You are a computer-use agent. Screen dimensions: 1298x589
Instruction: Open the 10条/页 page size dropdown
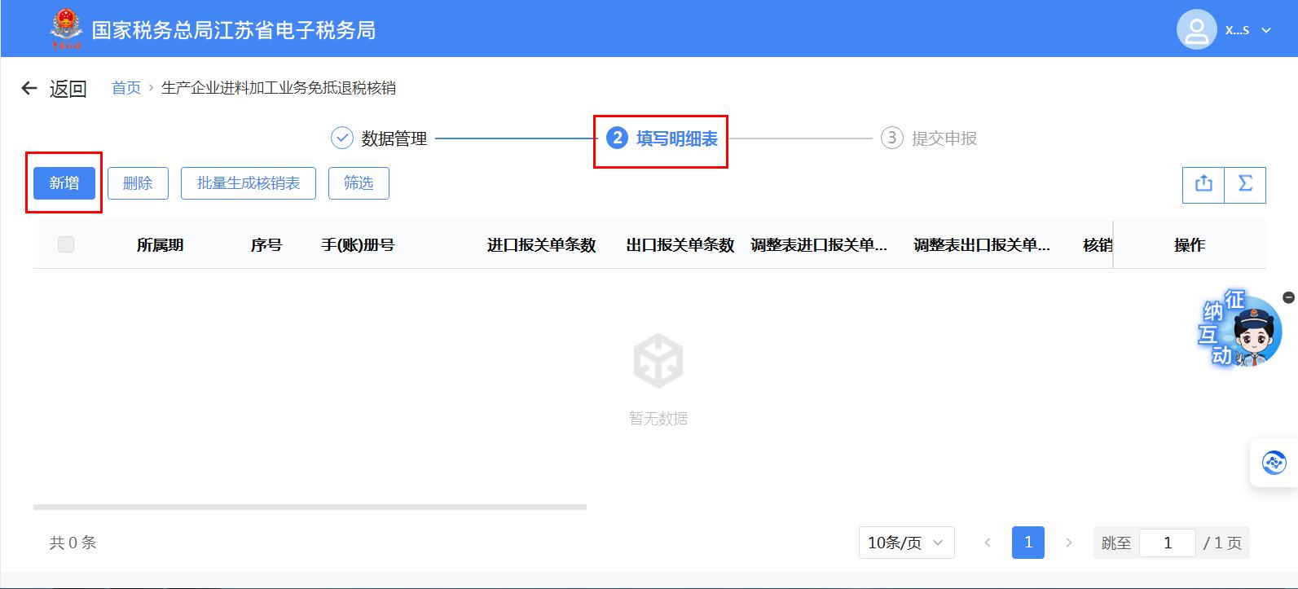(x=906, y=543)
